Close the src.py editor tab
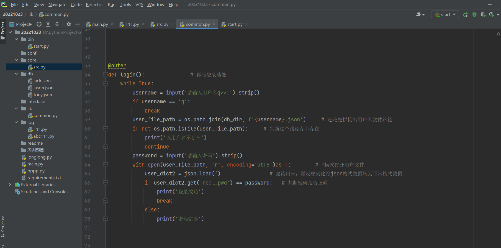The image size is (501, 248). tap(172, 24)
